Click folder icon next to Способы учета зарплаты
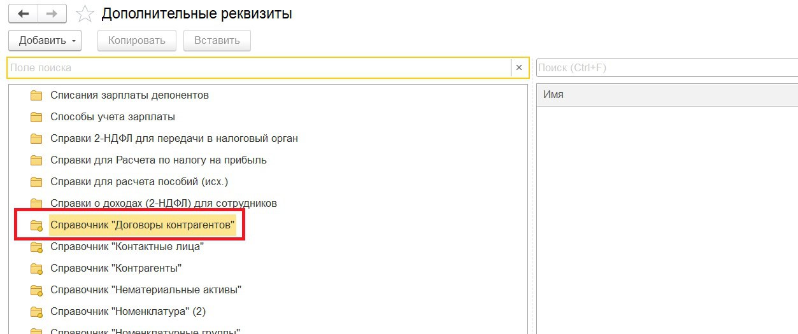This screenshot has height=334, width=798. [36, 117]
